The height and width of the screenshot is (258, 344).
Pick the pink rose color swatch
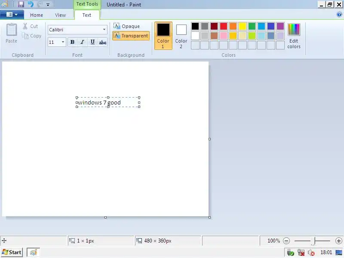[x=224, y=36]
